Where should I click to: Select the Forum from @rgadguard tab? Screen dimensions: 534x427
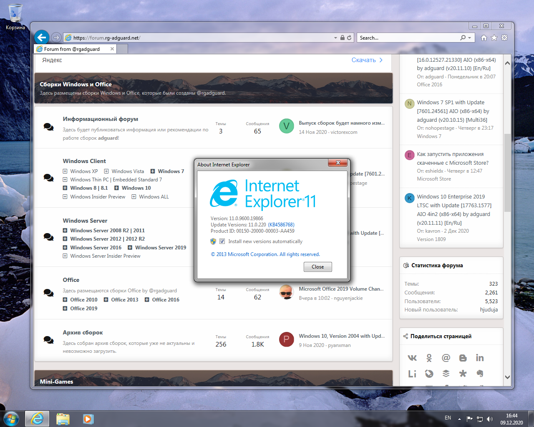(x=72, y=49)
